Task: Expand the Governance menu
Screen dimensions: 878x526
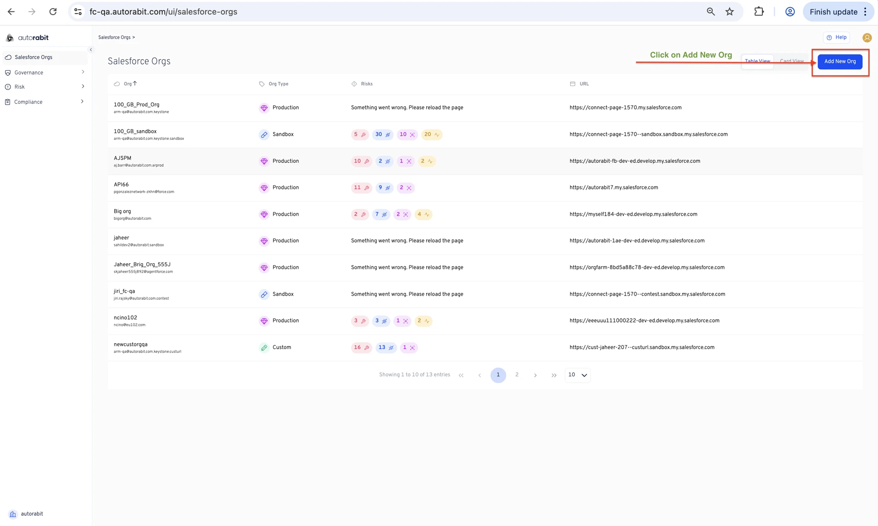Action: click(44, 73)
